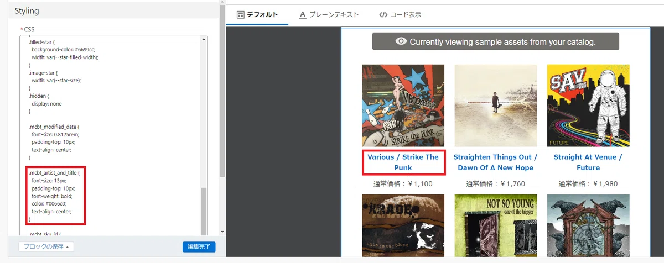This screenshot has width=664, height=263.
Task: Click the デフォルト tab layout icon
Action: coord(240,15)
